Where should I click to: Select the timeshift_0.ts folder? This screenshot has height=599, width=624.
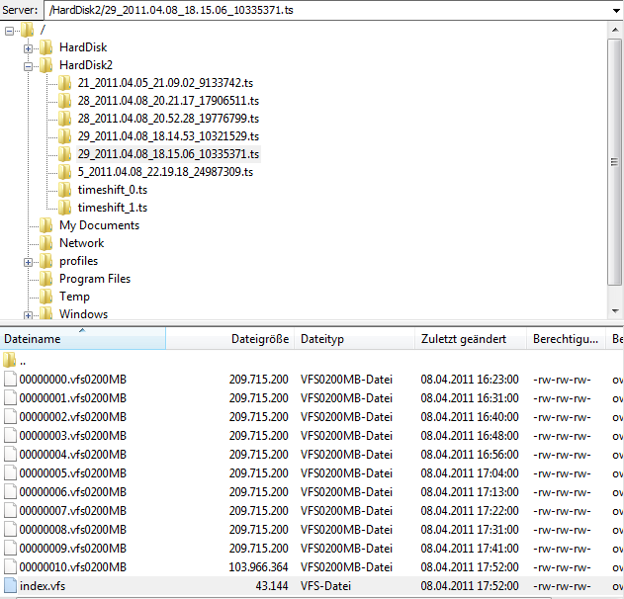click(113, 190)
